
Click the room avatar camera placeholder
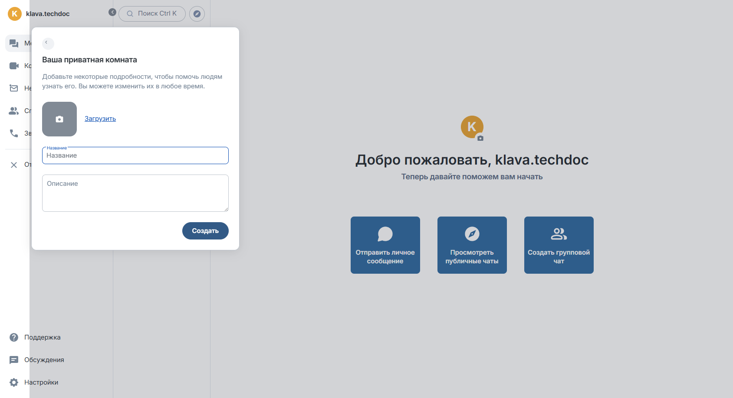[x=59, y=119]
